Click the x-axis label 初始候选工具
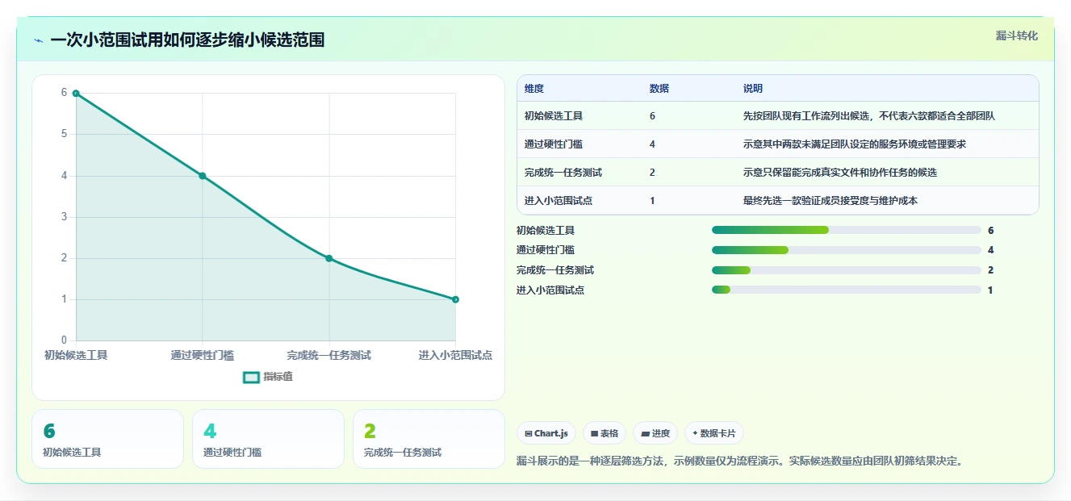Screen dimensions: 1071x501 76,355
